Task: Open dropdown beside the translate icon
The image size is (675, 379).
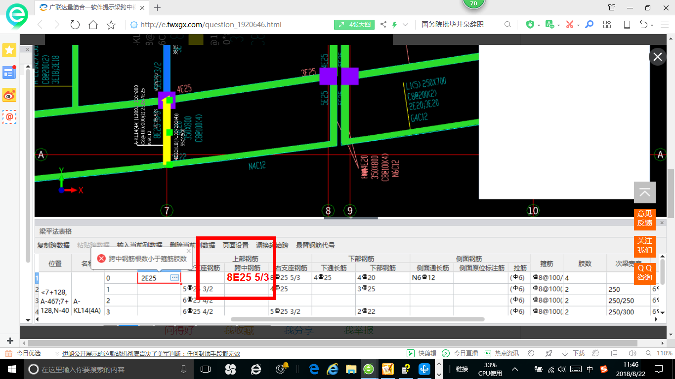Action: click(x=558, y=25)
